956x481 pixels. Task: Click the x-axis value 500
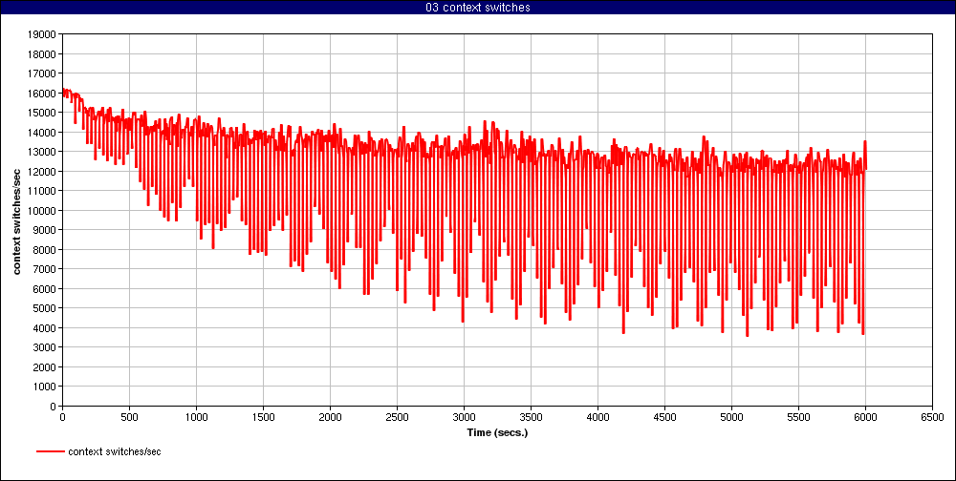click(x=129, y=418)
